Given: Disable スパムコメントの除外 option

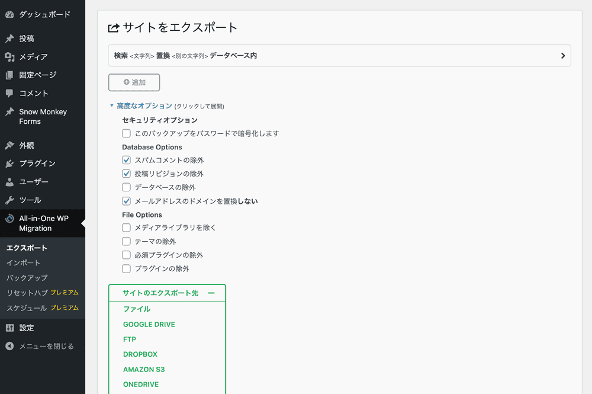Looking at the screenshot, I should (126, 159).
